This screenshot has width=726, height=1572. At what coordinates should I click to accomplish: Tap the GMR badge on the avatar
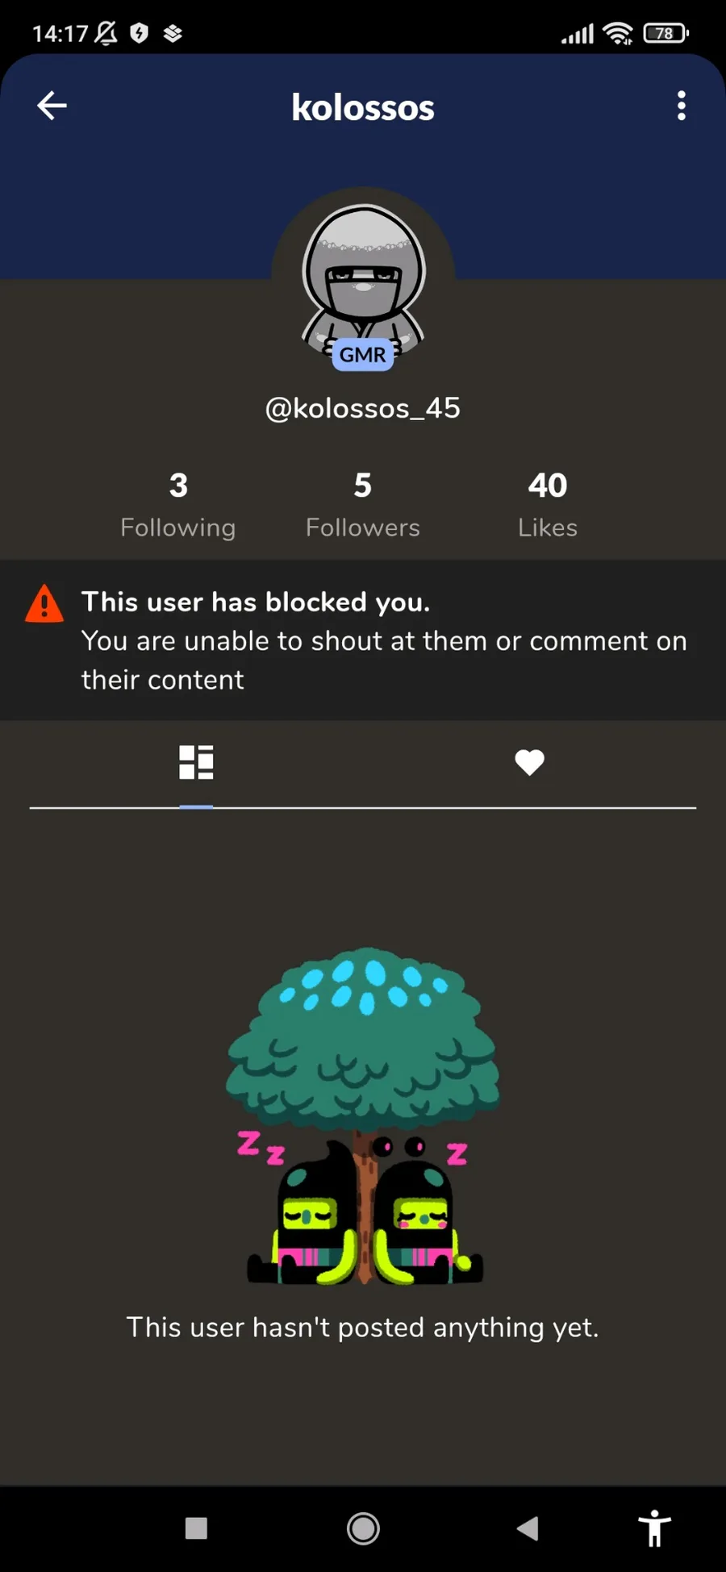363,355
